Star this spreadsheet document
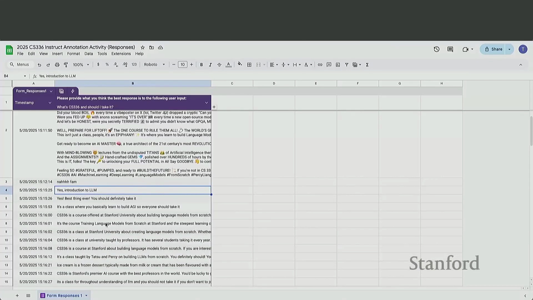 142,47
